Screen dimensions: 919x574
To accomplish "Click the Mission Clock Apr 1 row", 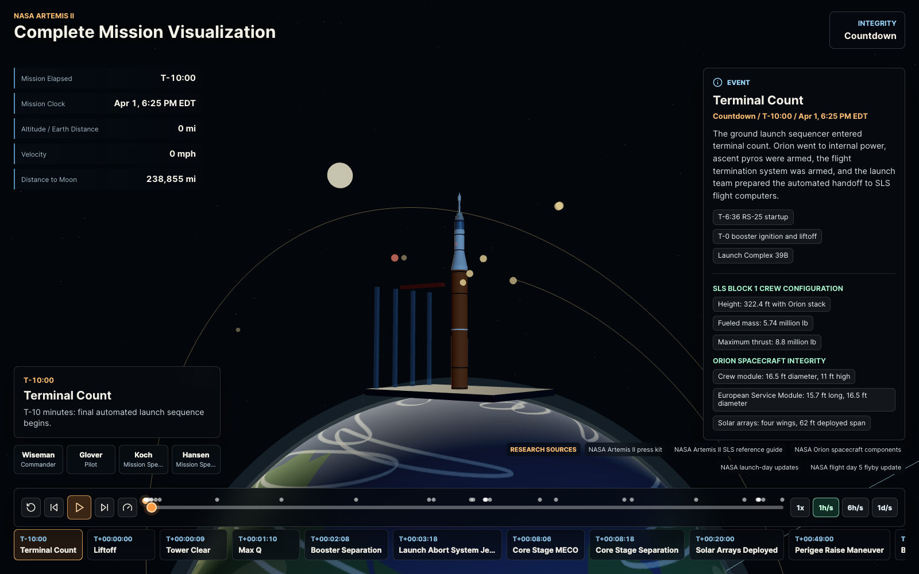I will 108,103.
